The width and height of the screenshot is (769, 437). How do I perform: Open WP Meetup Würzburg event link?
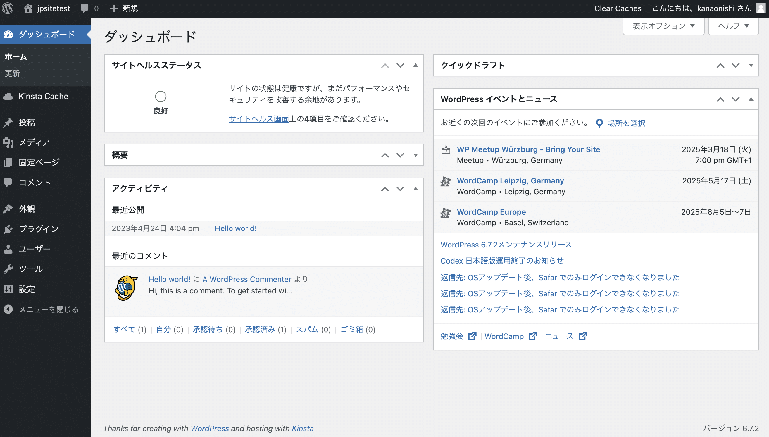[x=528, y=149]
